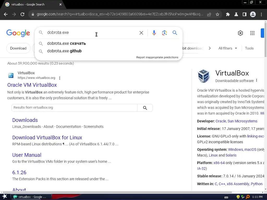This screenshot has height=200, width=267.
Task: Open the User Manual link
Action: (27, 155)
